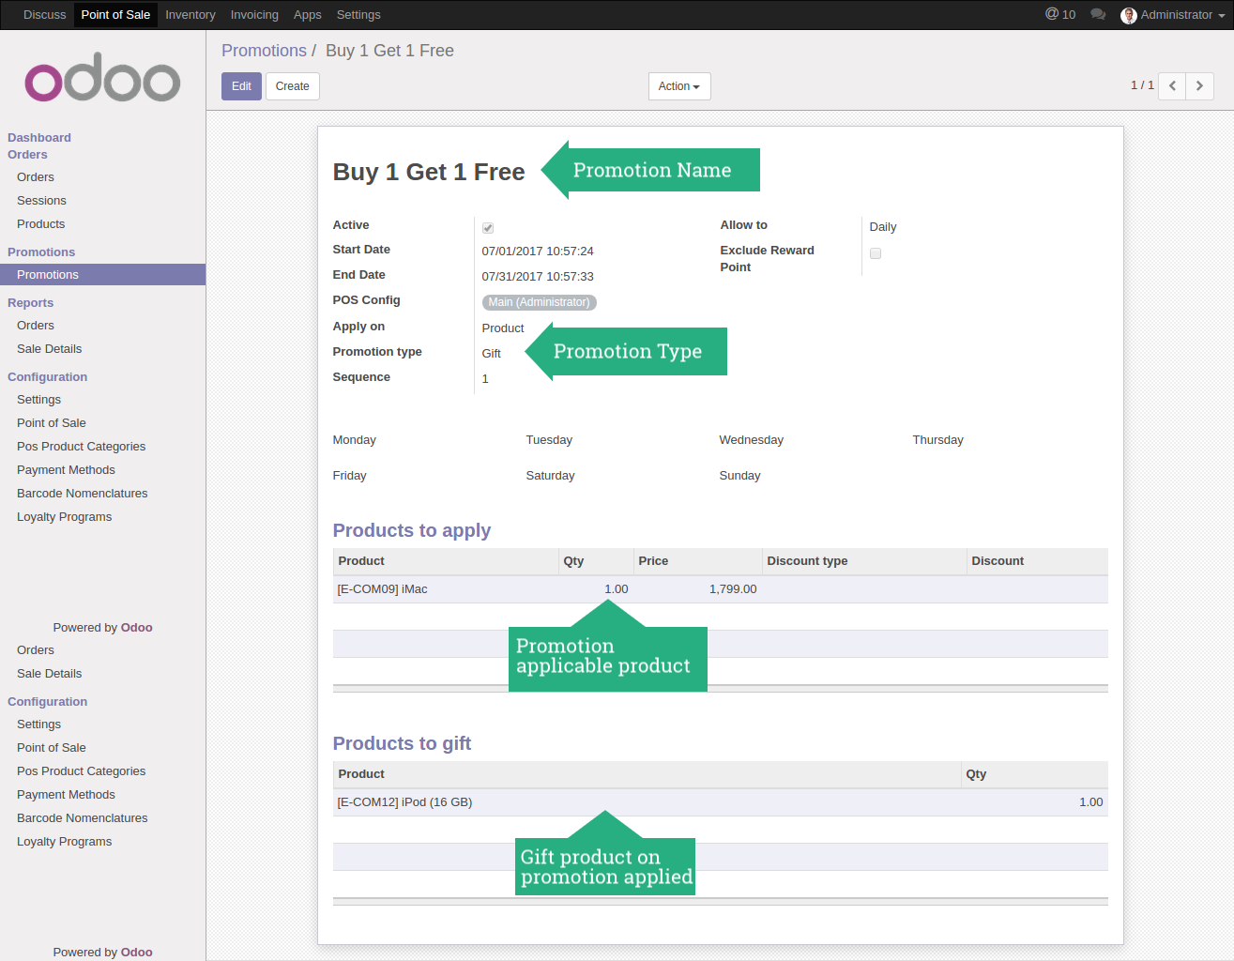1234x961 pixels.
Task: Click the Gift promotion type value
Action: 492,354
